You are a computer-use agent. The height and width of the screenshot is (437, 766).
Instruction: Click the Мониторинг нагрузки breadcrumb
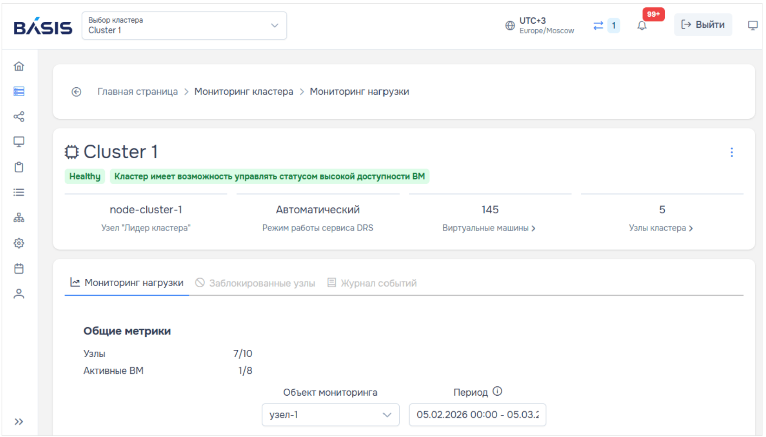pyautogui.click(x=359, y=92)
